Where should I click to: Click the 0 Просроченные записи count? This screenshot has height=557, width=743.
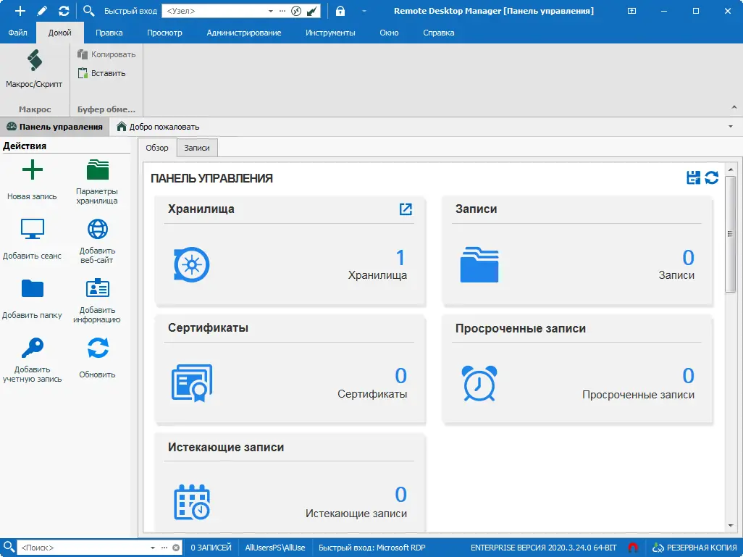(688, 376)
